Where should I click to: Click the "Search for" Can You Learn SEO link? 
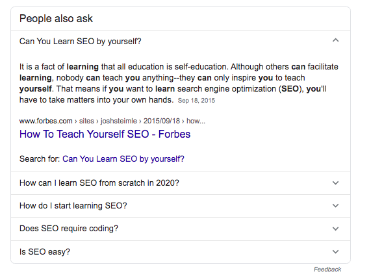click(123, 158)
